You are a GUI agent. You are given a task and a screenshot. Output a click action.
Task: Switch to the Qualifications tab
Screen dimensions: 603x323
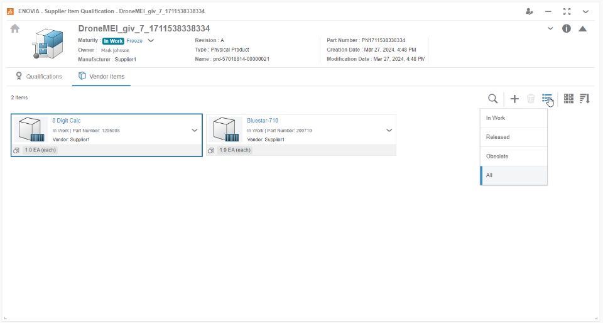[39, 76]
